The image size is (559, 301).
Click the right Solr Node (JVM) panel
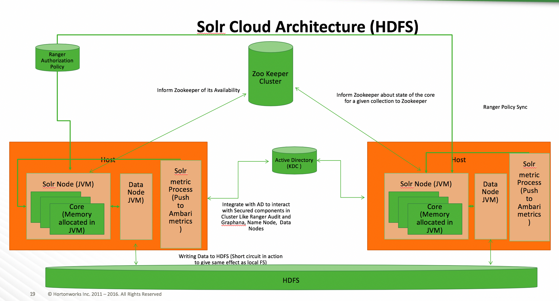pyautogui.click(x=426, y=184)
